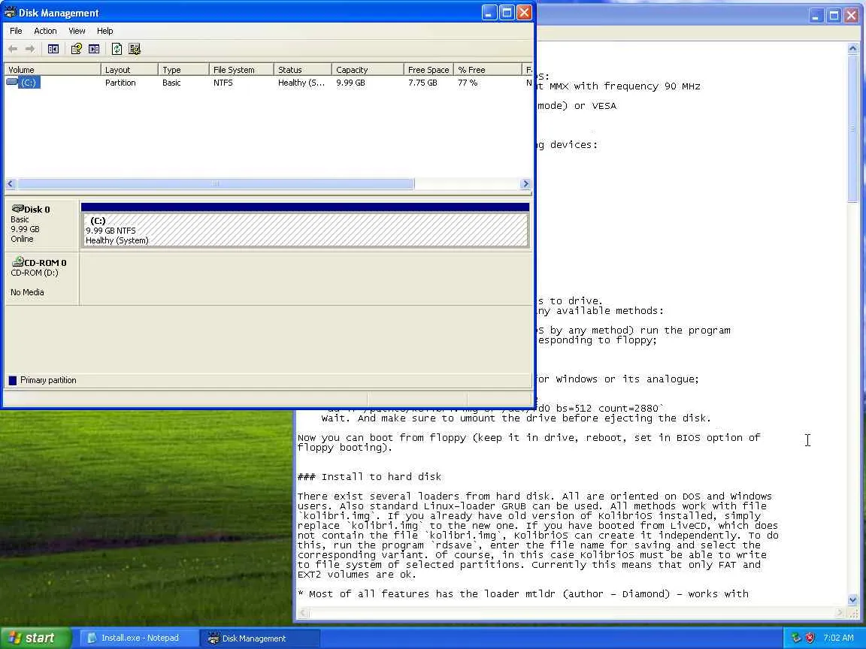Select the CD-ROM 0 (D:) No Media panel
866x649 pixels.
click(x=42, y=278)
